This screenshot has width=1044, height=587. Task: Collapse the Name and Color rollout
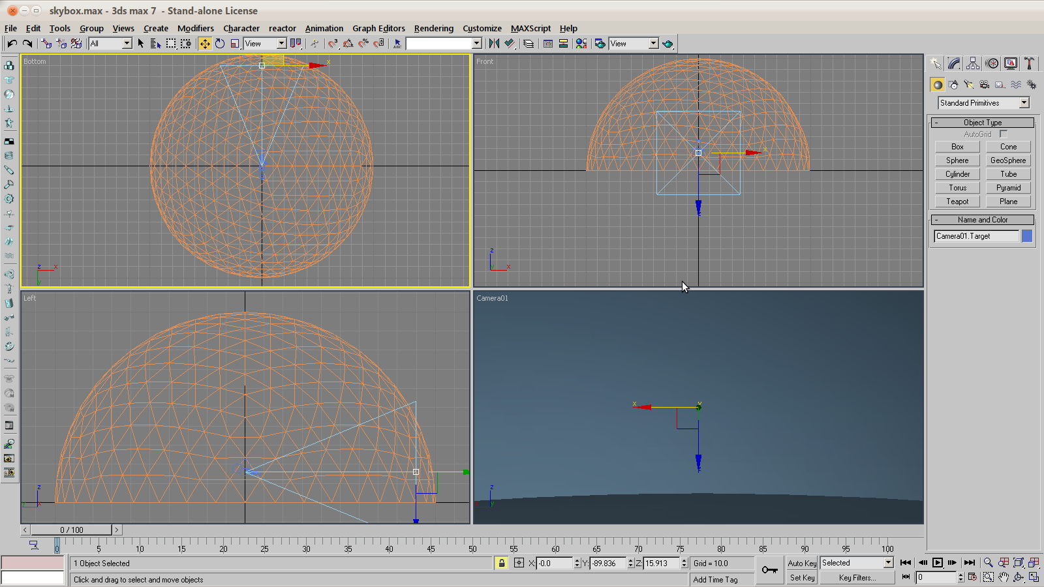983,220
